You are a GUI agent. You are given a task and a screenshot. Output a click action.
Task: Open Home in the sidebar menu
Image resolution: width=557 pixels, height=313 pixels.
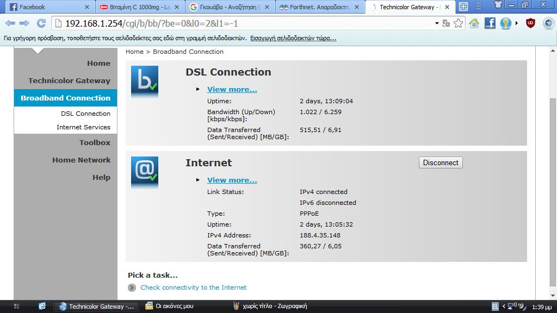coord(98,63)
